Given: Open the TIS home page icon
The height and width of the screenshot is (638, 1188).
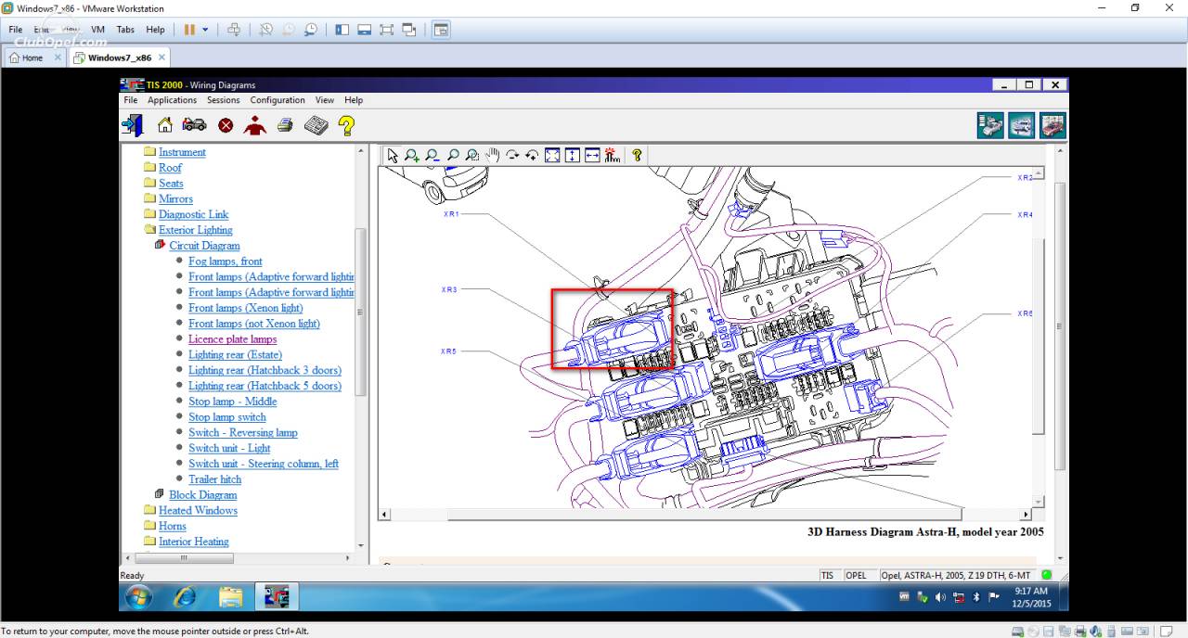Looking at the screenshot, I should pyautogui.click(x=164, y=125).
